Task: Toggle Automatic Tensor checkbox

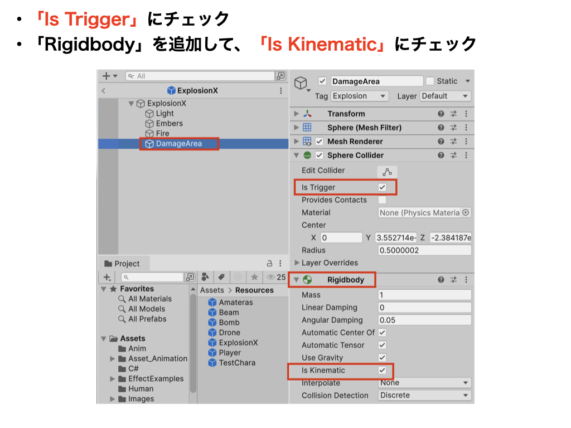Action: [x=382, y=345]
